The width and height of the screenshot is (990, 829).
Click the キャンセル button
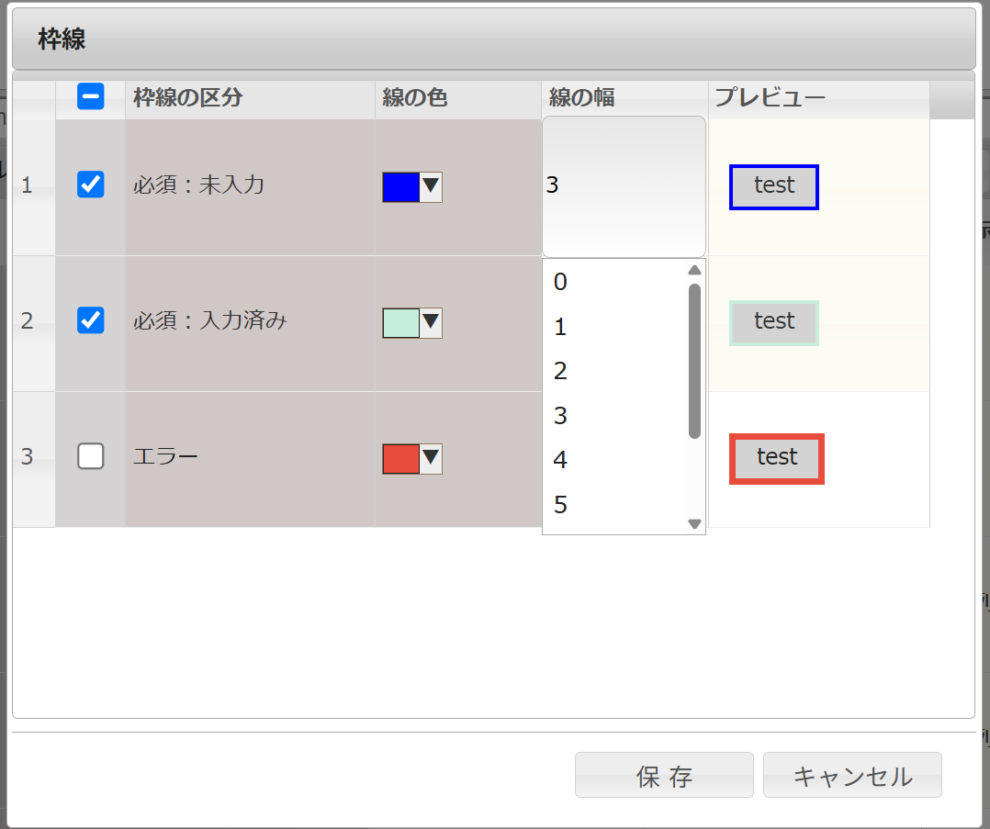click(852, 775)
